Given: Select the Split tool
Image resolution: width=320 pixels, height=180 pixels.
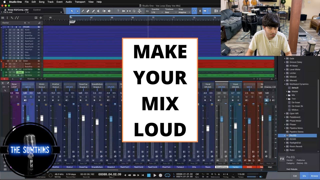Looking at the screenshot, I should click(83, 11).
